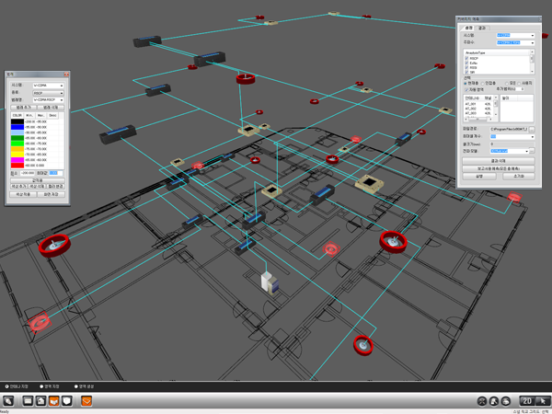Click the small button beside the last dropdown
The image size is (552, 414).
pos(532,151)
